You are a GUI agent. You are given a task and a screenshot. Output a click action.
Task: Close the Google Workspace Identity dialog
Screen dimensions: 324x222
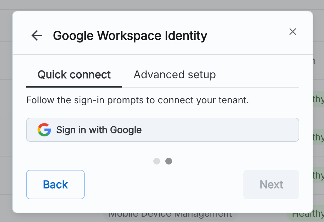tap(293, 32)
